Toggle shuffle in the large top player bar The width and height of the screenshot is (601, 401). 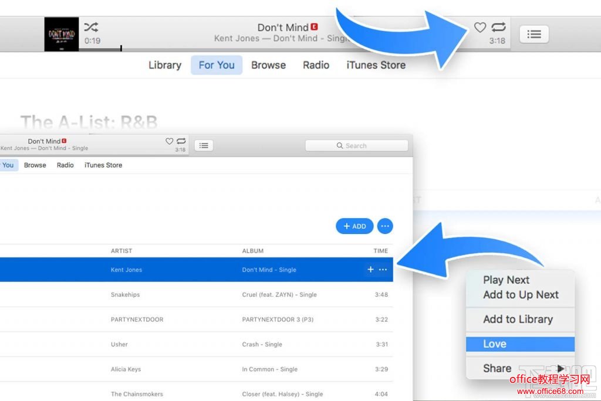click(91, 27)
